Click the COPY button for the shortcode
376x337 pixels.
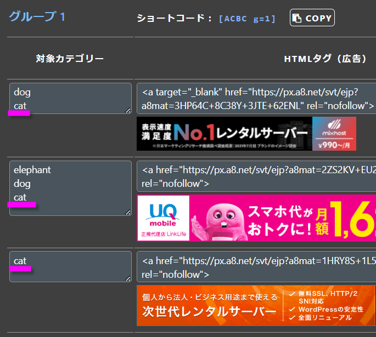(312, 18)
